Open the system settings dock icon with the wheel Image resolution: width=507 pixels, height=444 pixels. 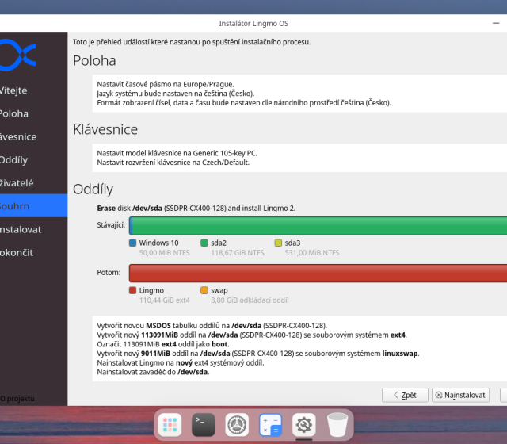pos(237,426)
